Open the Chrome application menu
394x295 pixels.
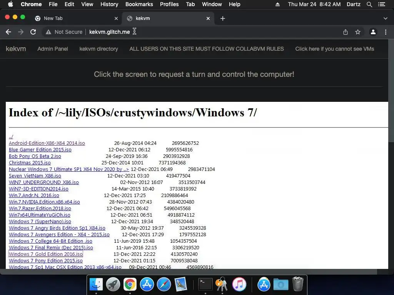click(31, 4)
